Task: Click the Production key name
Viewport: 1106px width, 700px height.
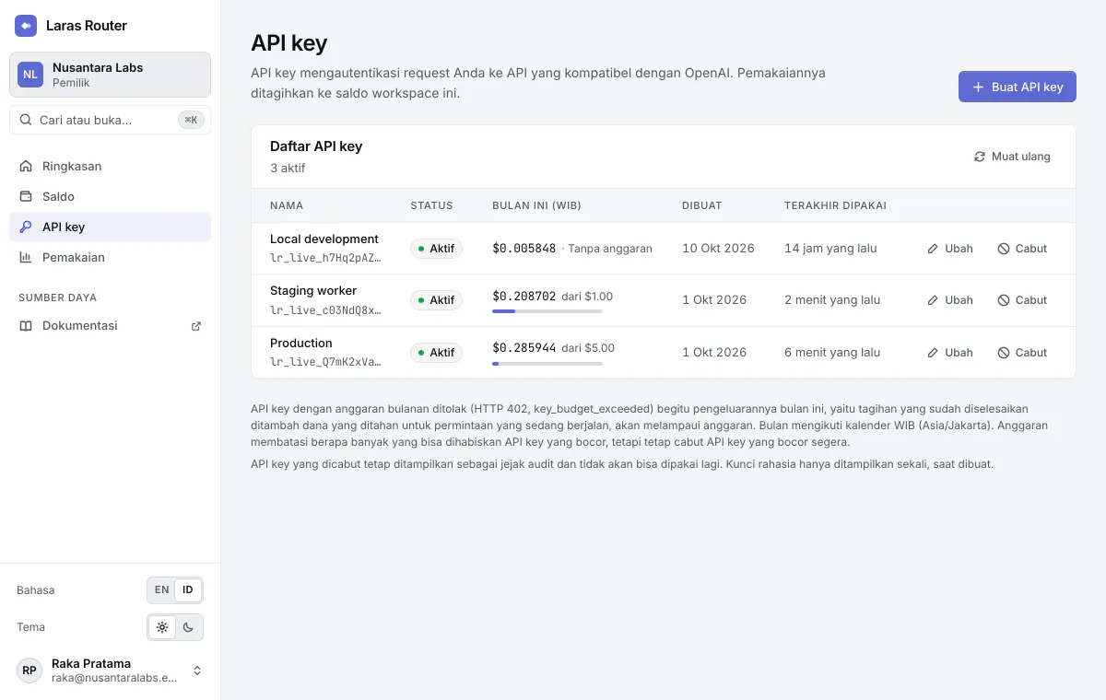Action: click(x=301, y=343)
